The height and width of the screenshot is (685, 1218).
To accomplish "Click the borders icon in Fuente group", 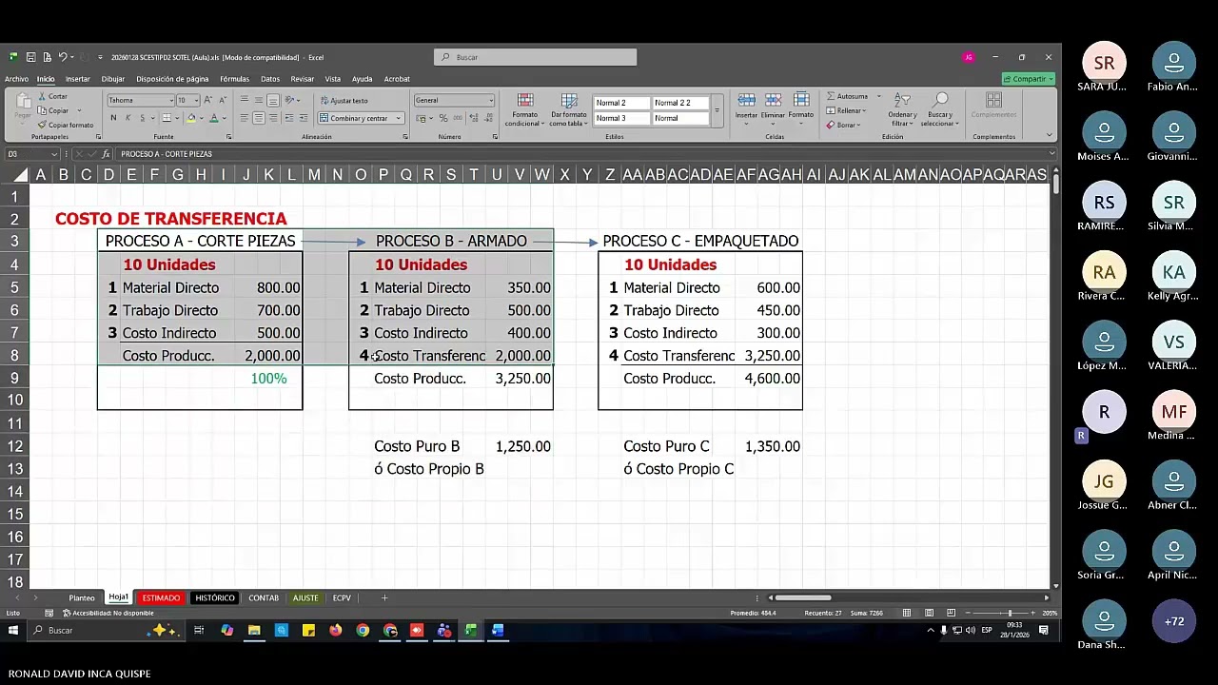I will click(x=166, y=118).
